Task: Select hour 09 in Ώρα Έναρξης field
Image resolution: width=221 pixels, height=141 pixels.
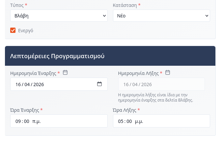Action: point(18,121)
